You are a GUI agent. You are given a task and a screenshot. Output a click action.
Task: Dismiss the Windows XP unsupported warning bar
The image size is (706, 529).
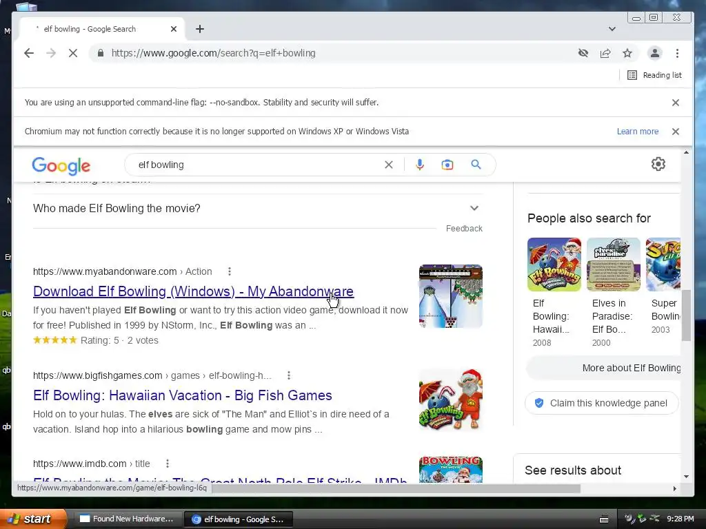tap(676, 132)
